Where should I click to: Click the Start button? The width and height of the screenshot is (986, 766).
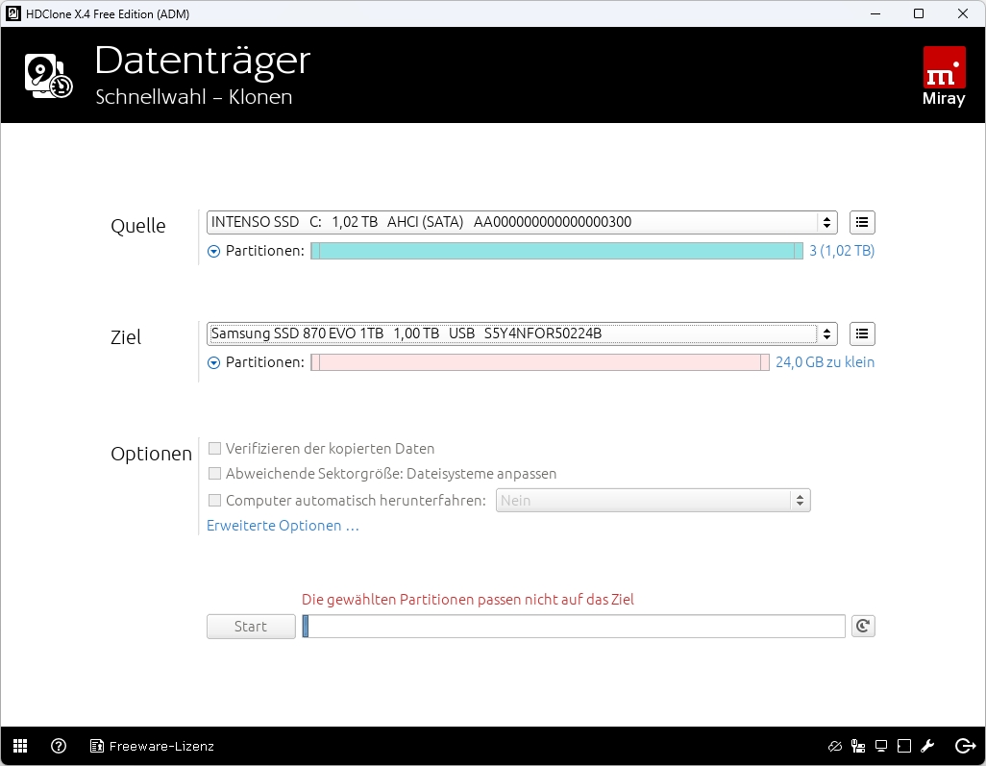251,627
